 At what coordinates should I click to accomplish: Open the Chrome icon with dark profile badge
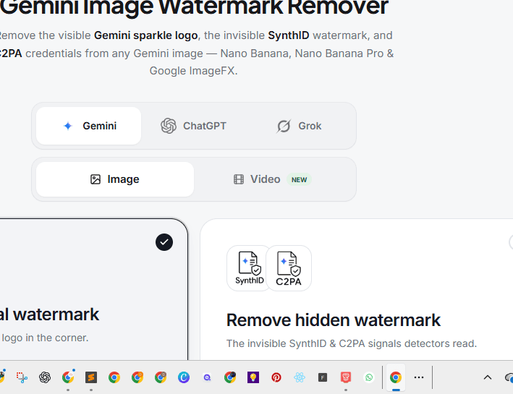(230, 377)
